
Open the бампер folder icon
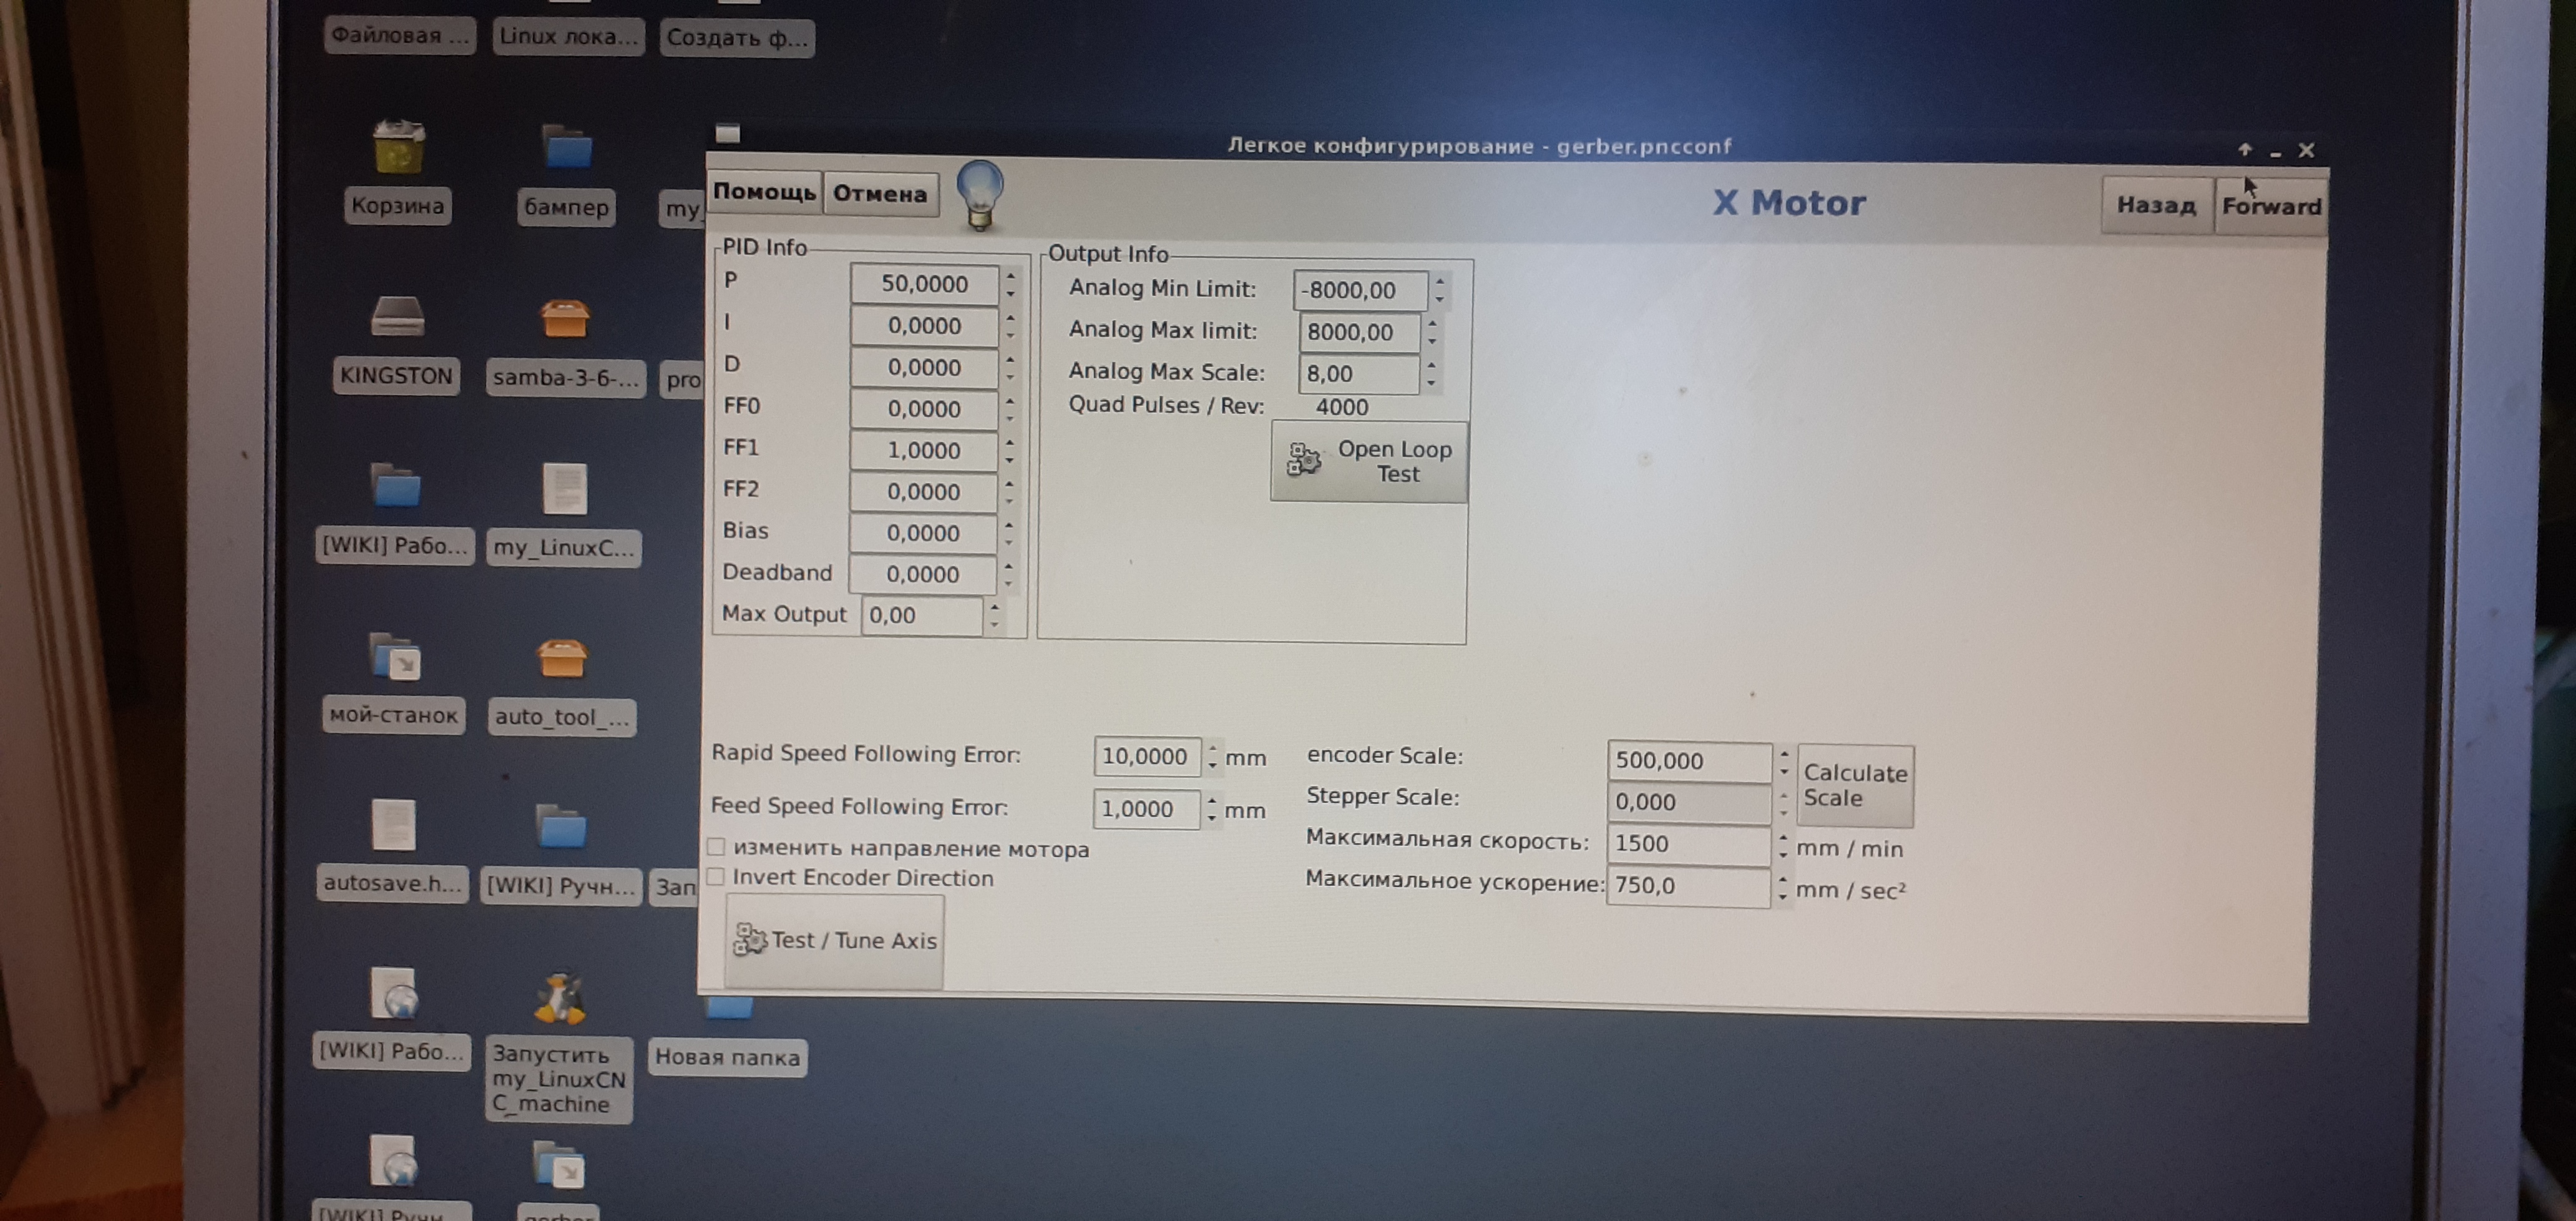click(x=567, y=148)
